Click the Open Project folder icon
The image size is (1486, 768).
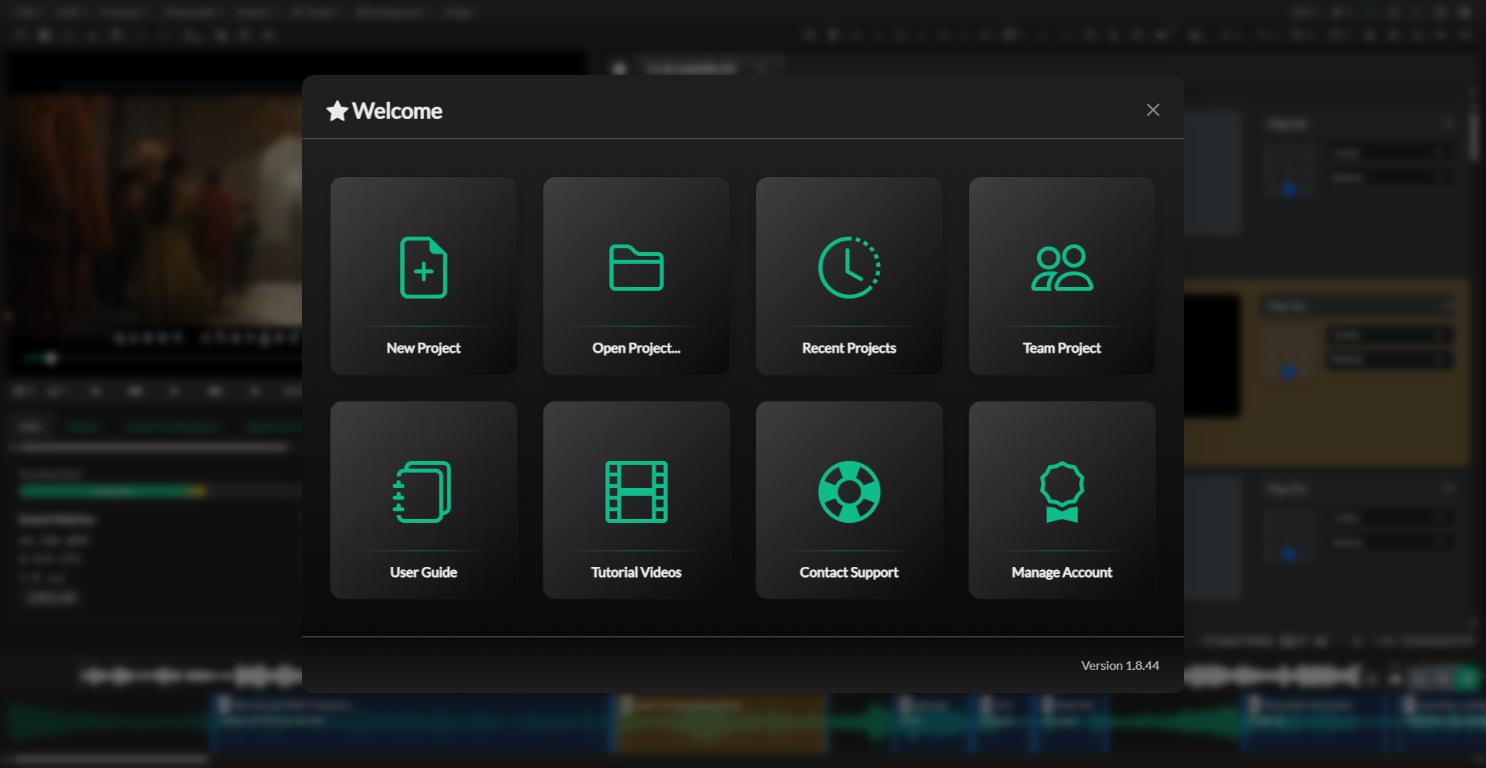[x=636, y=268]
